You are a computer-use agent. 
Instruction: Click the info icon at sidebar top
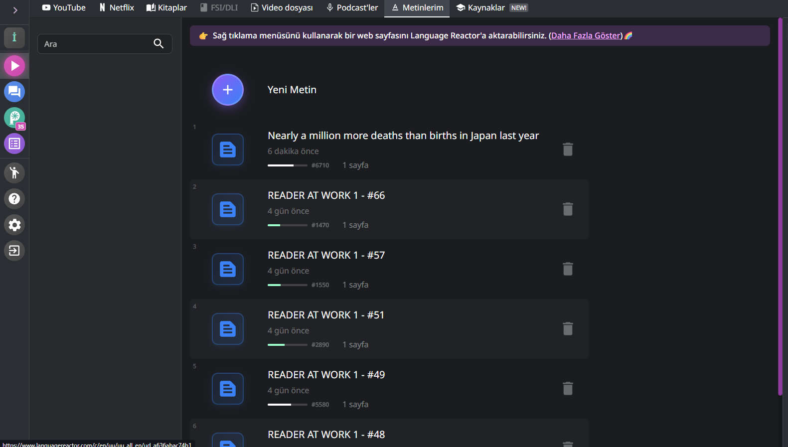(14, 37)
